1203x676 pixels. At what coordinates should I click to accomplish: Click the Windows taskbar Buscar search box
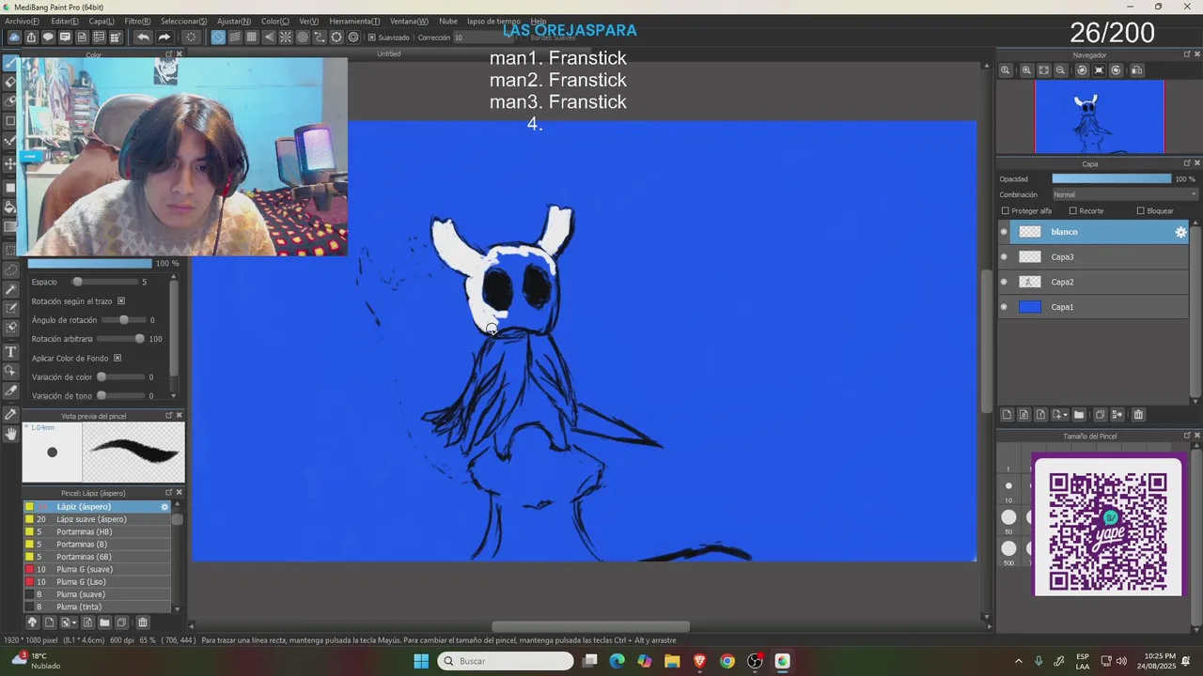[506, 661]
